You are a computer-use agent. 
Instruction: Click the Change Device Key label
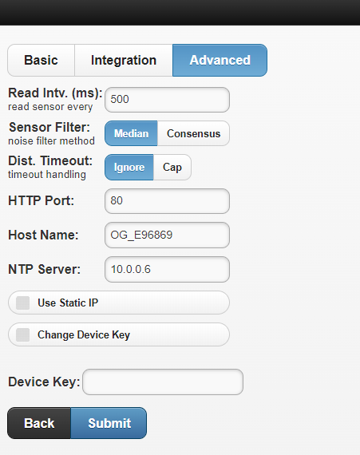84,335
